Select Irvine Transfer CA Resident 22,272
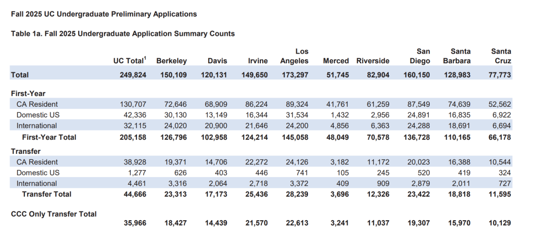This screenshot has width=548, height=252. click(257, 162)
